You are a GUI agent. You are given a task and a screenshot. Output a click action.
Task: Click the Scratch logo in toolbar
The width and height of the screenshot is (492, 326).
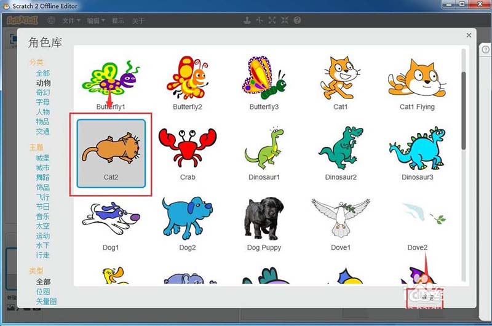pyautogui.click(x=22, y=20)
